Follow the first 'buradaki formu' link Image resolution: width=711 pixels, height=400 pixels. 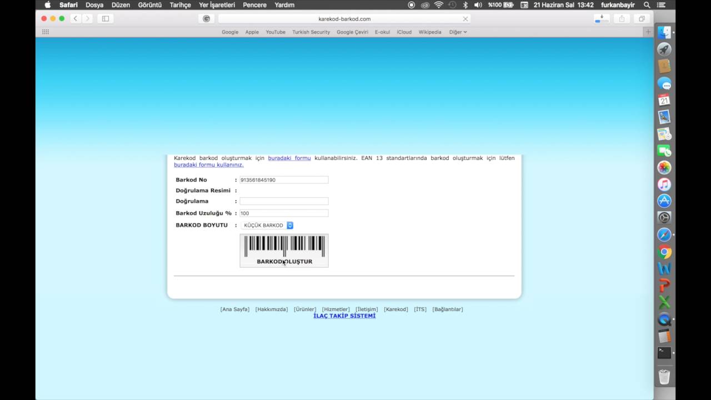pyautogui.click(x=289, y=158)
